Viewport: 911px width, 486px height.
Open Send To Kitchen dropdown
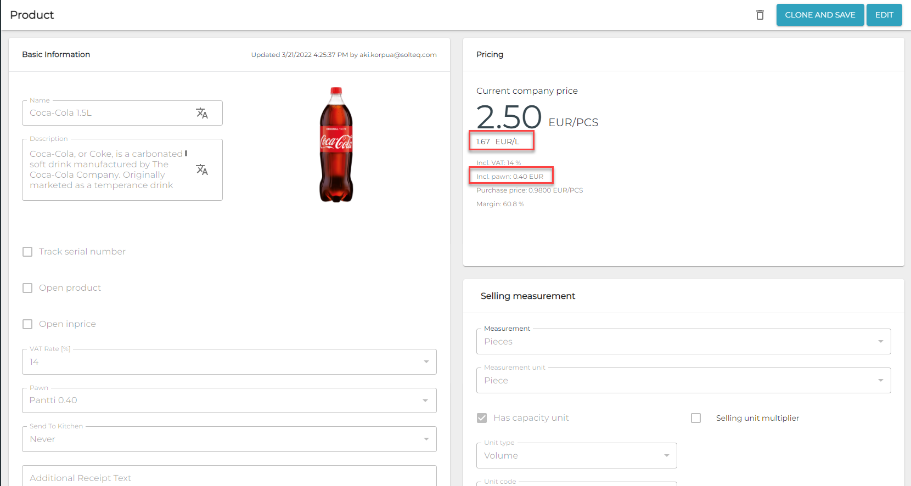coord(229,439)
